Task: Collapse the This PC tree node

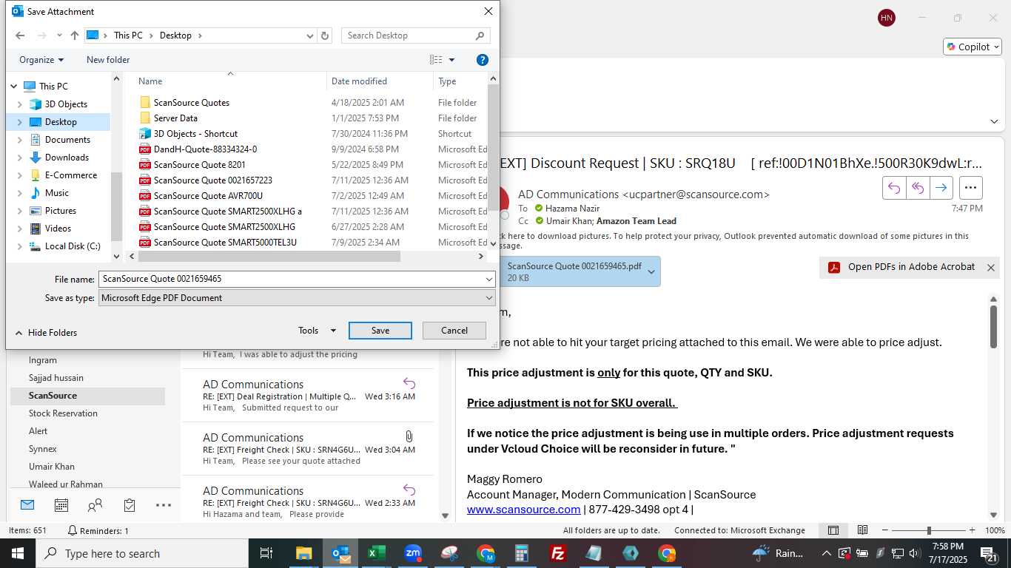Action: 14,87
